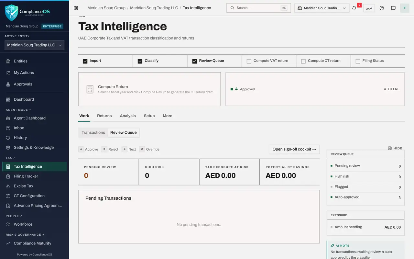414x259 pixels.
Task: Go to Meridian Souq Group breadcrumb
Action: pyautogui.click(x=106, y=8)
